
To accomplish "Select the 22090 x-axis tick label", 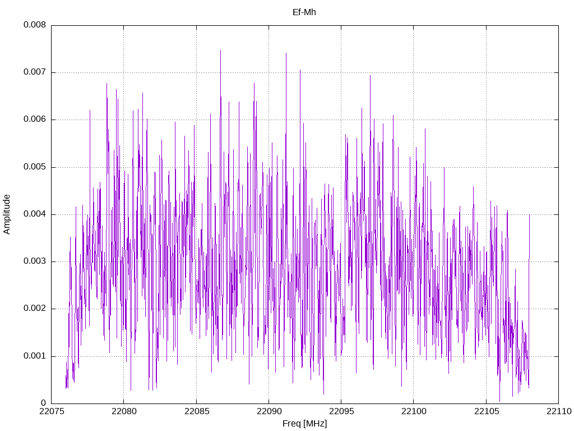I will [x=269, y=411].
